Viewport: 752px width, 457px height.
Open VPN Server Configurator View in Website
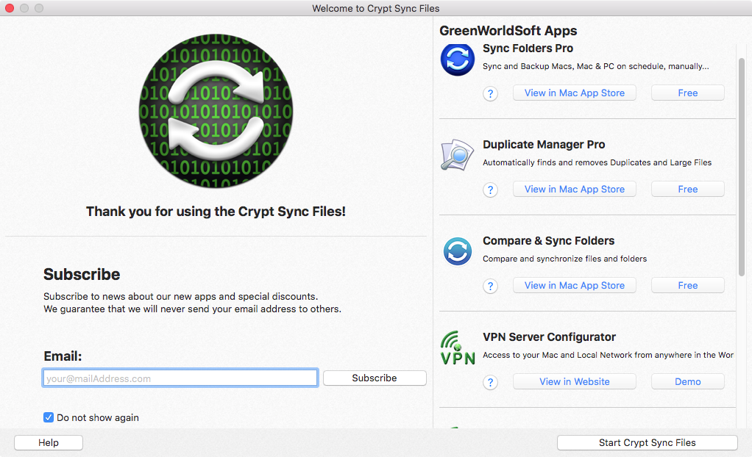click(575, 382)
